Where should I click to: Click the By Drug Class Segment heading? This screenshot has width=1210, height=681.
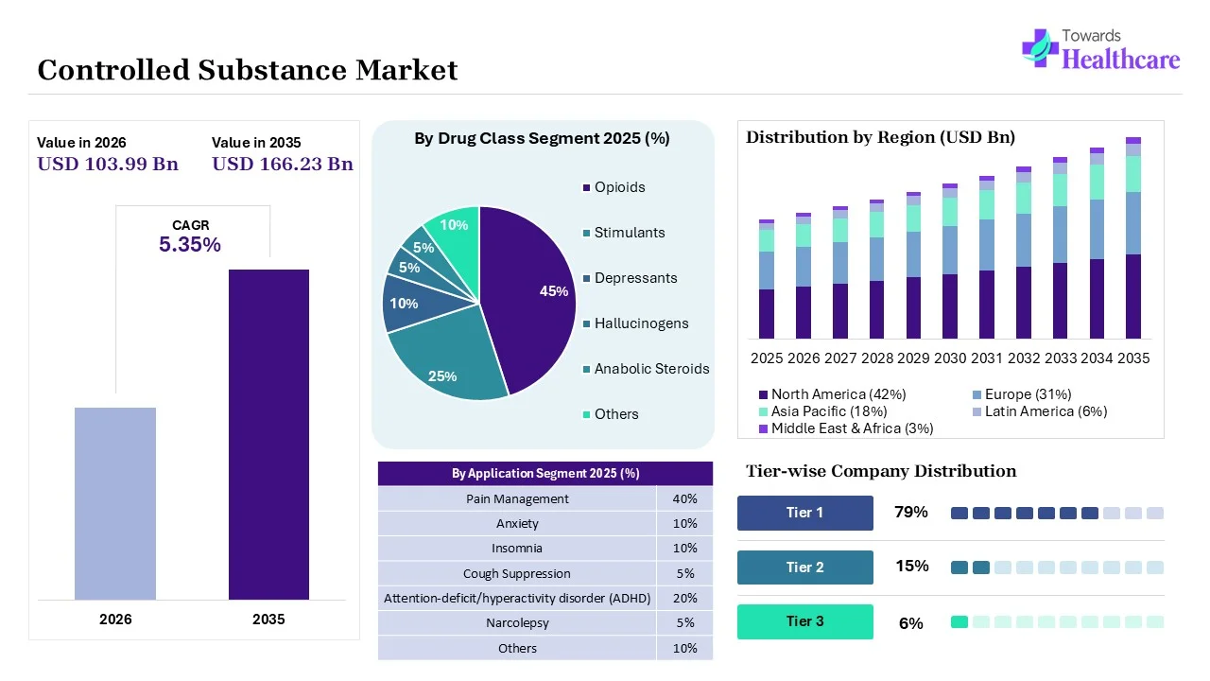(542, 138)
